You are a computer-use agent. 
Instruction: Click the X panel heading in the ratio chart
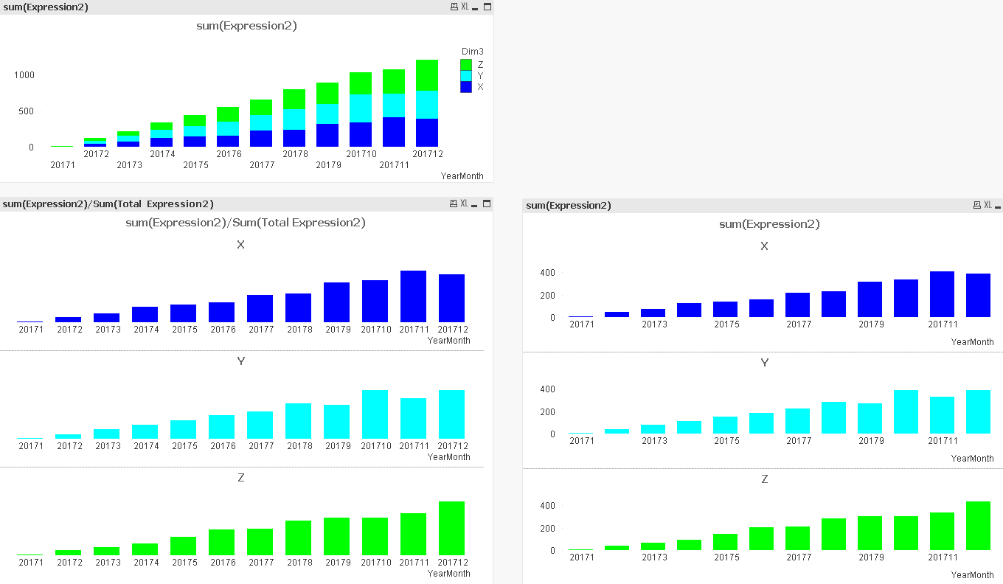click(x=241, y=245)
